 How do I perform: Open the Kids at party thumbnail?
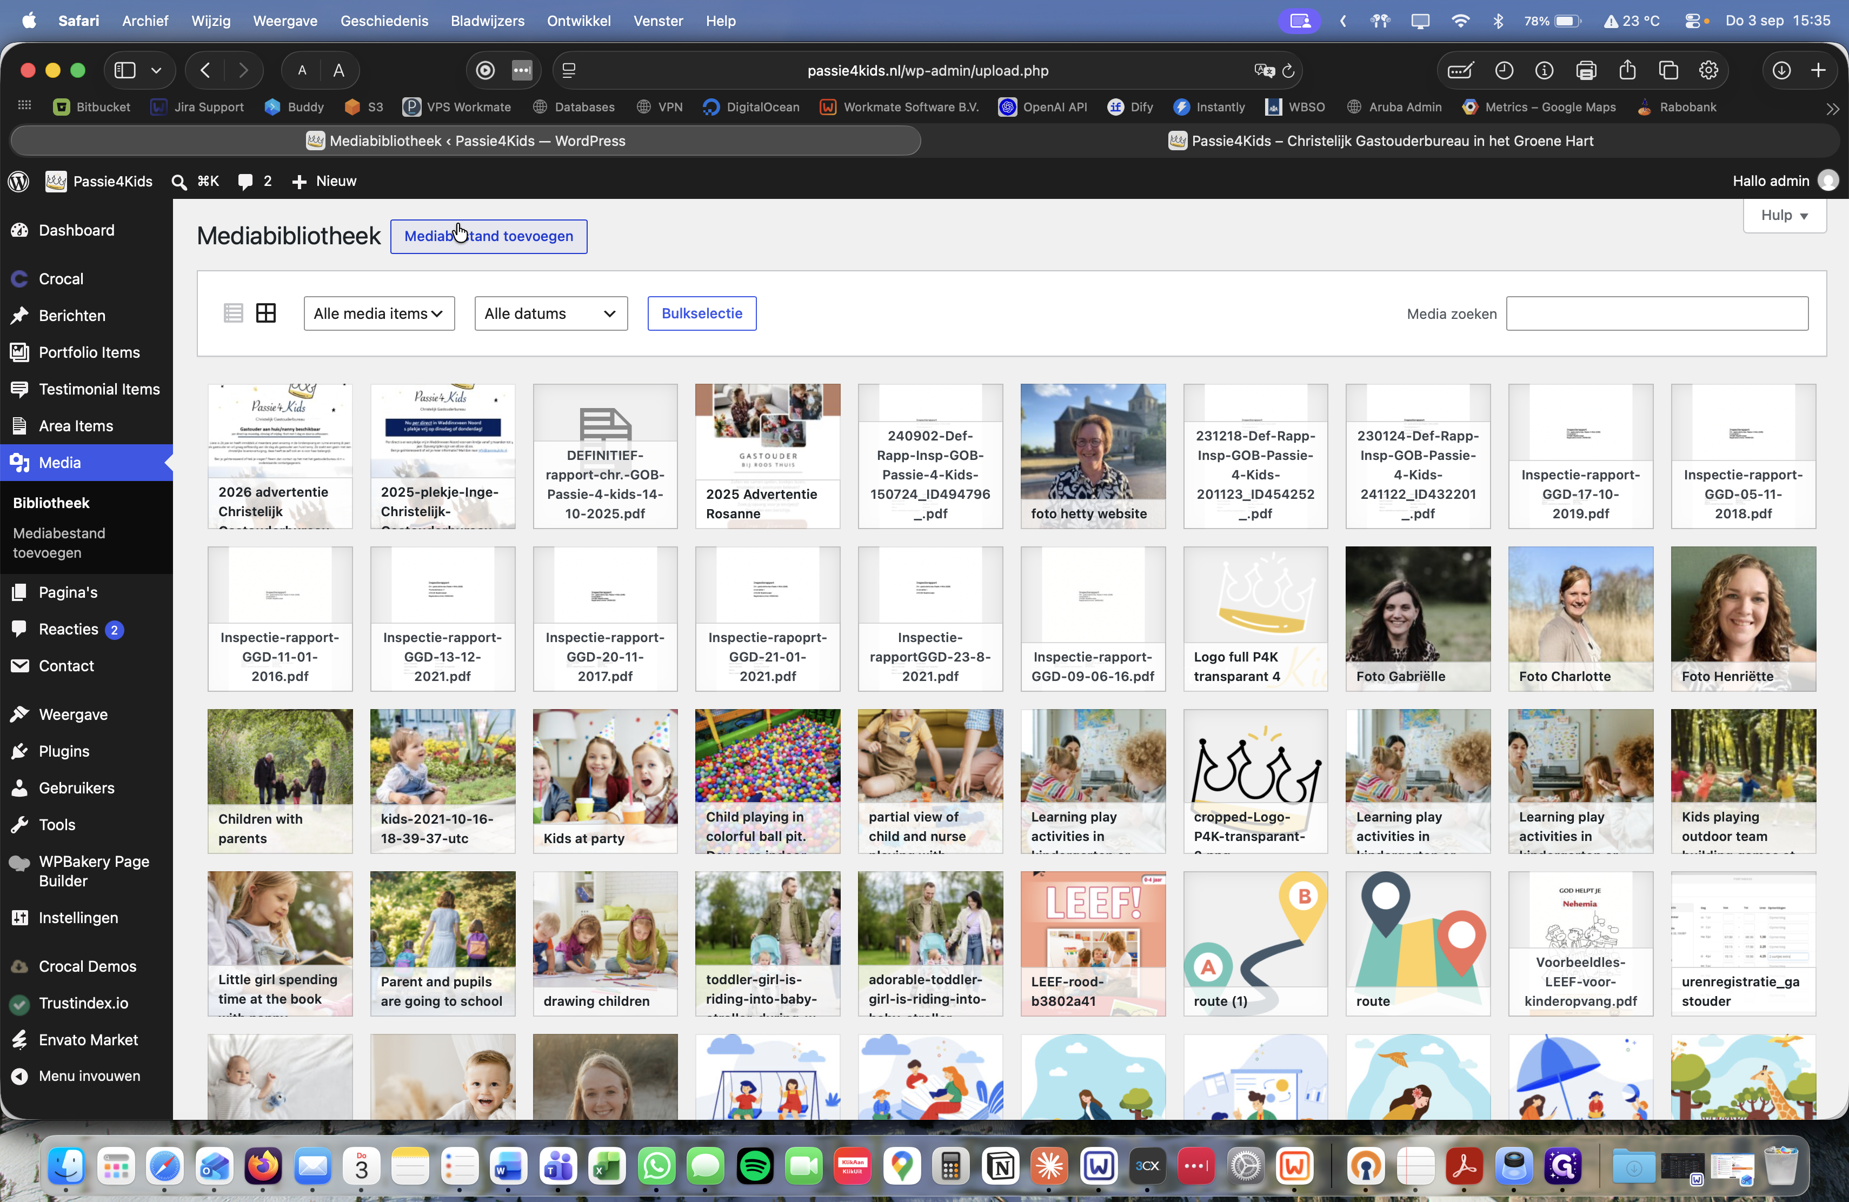(x=604, y=781)
